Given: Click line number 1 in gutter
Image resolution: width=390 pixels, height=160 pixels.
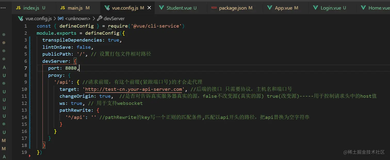Looking at the screenshot, I should pos(26,26).
